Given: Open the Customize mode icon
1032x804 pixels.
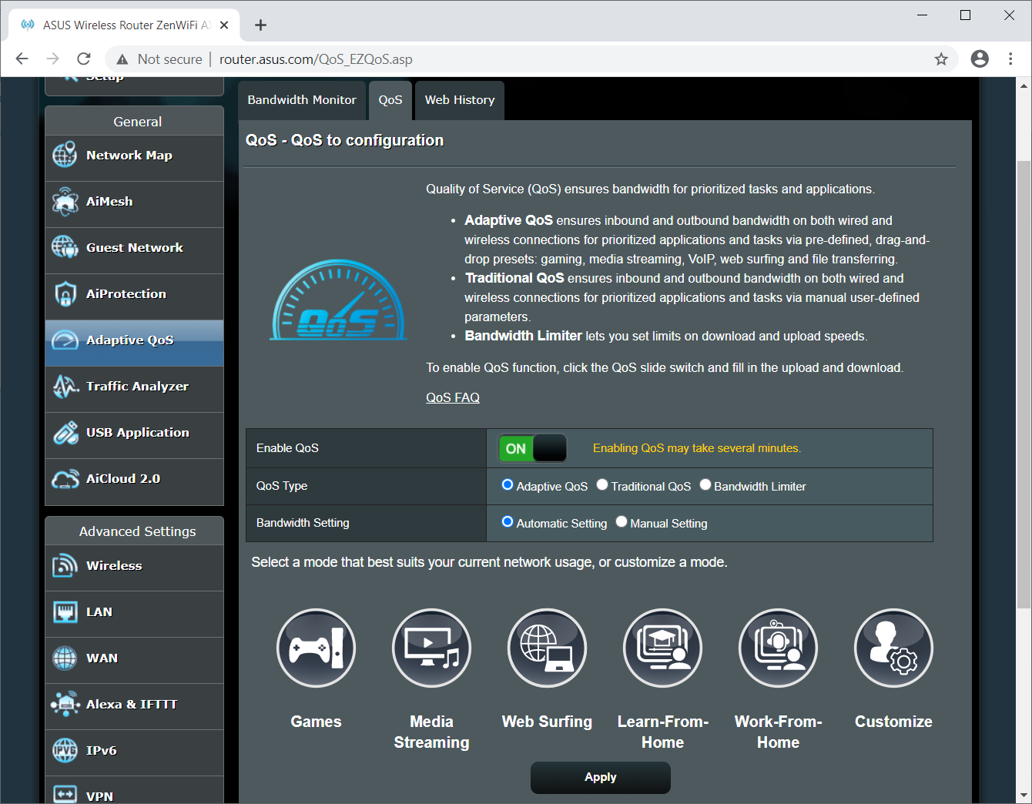Looking at the screenshot, I should pos(893,648).
